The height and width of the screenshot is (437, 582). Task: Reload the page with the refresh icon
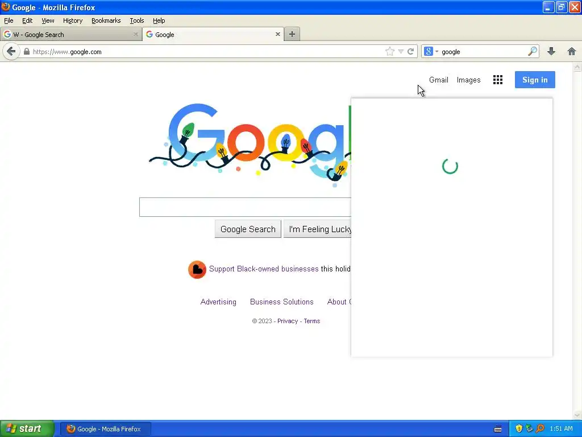pyautogui.click(x=410, y=52)
